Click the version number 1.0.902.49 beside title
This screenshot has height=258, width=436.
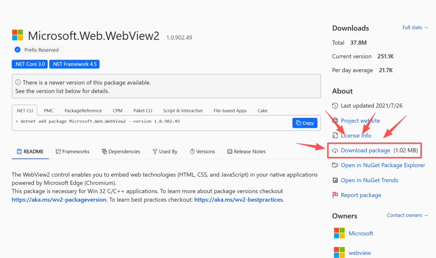(x=179, y=37)
